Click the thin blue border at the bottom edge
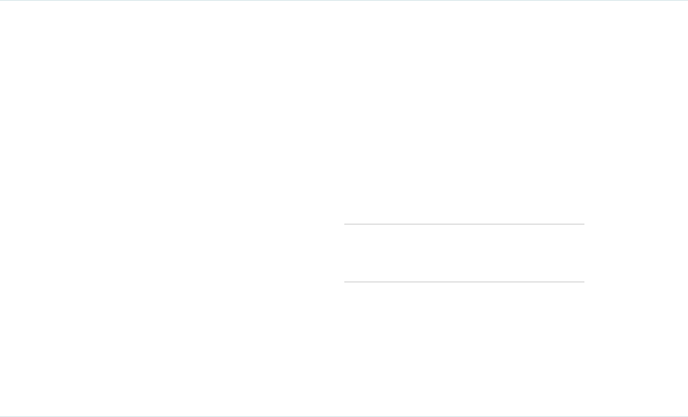 pos(344,416)
